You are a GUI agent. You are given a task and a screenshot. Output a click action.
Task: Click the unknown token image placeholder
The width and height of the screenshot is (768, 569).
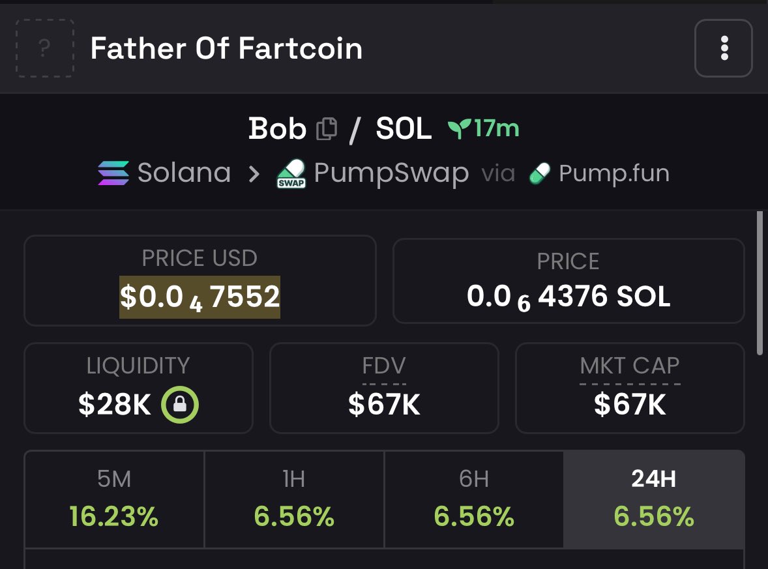(45, 48)
